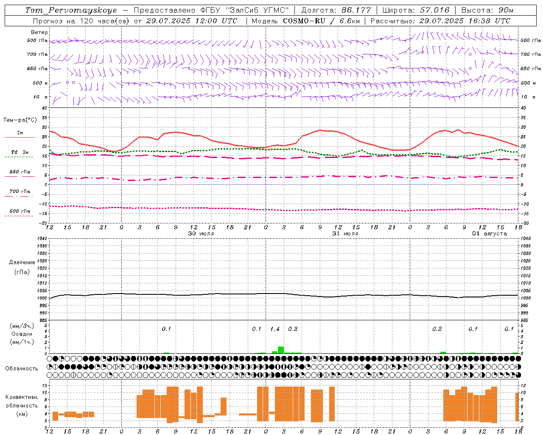Click the '0.2' precipitation value next to 1.4
Screen dimensions: 543x435
point(293,329)
